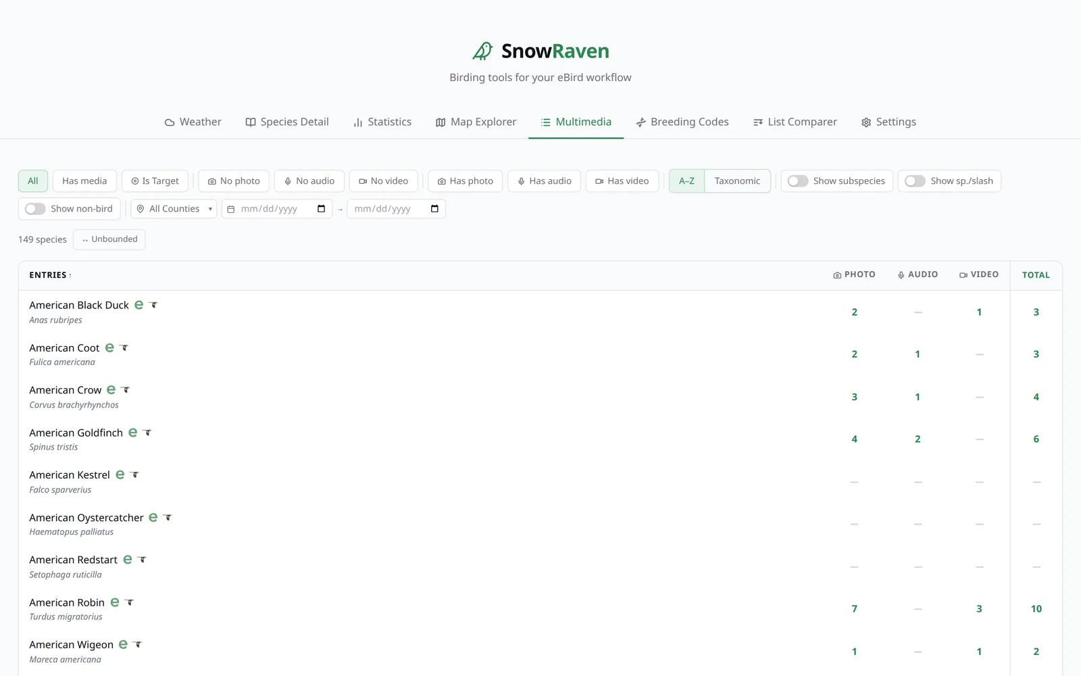
Task: Click the flying bird icon beside American Redstart
Action: (142, 560)
